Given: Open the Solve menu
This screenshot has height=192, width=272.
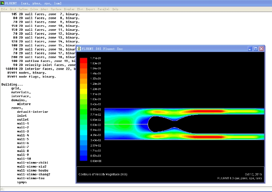Looking at the screenshot, I should pos(34,9).
